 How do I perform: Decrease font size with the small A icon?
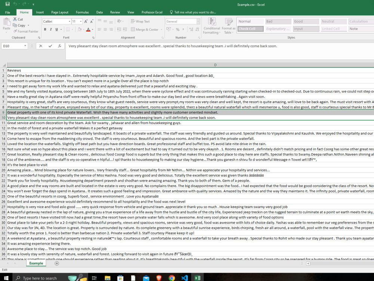coord(92,21)
